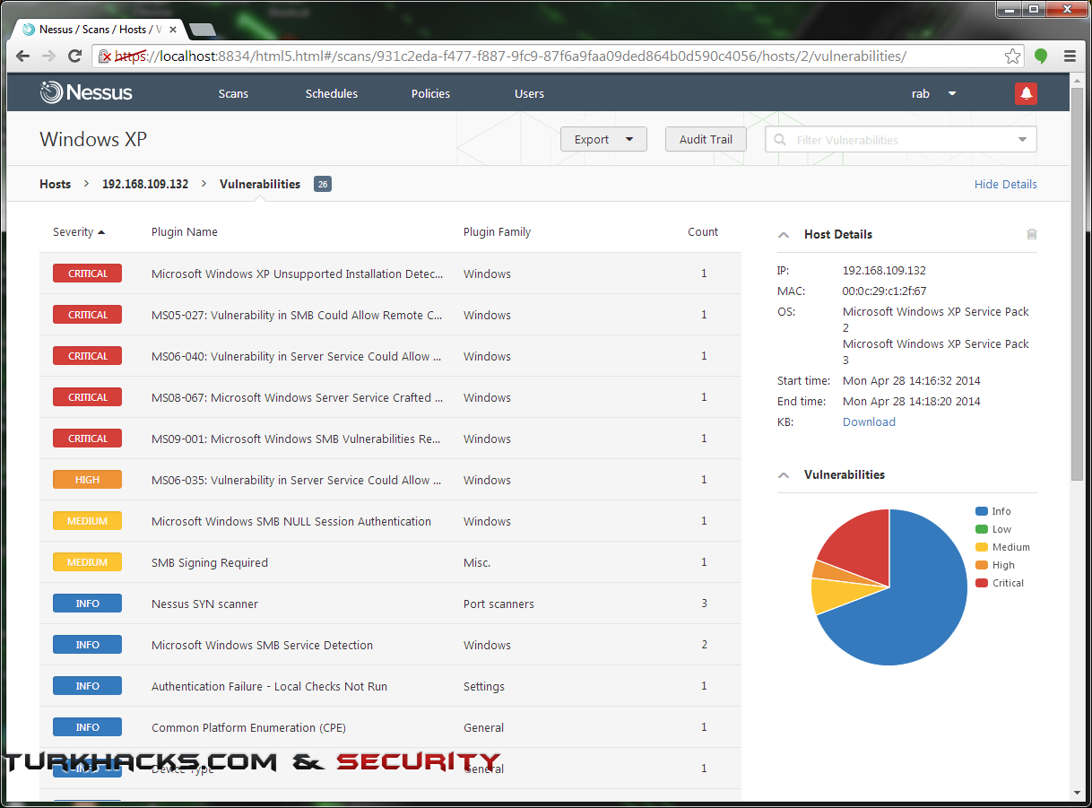Open the SMB Signing Required row
The height and width of the screenshot is (808, 1092).
390,562
